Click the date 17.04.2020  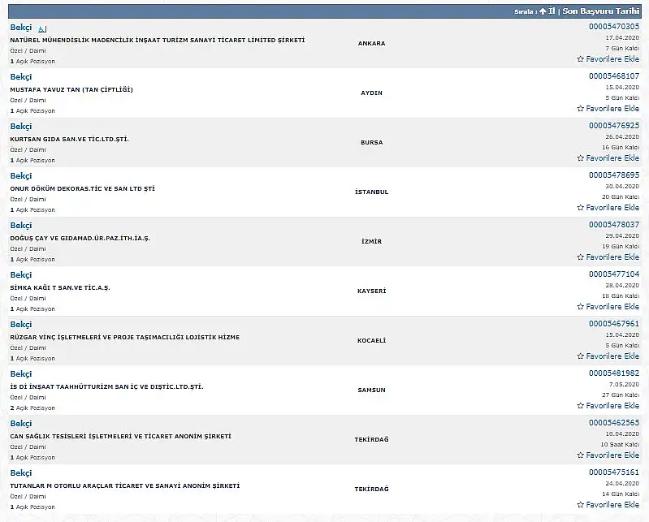[x=622, y=37]
